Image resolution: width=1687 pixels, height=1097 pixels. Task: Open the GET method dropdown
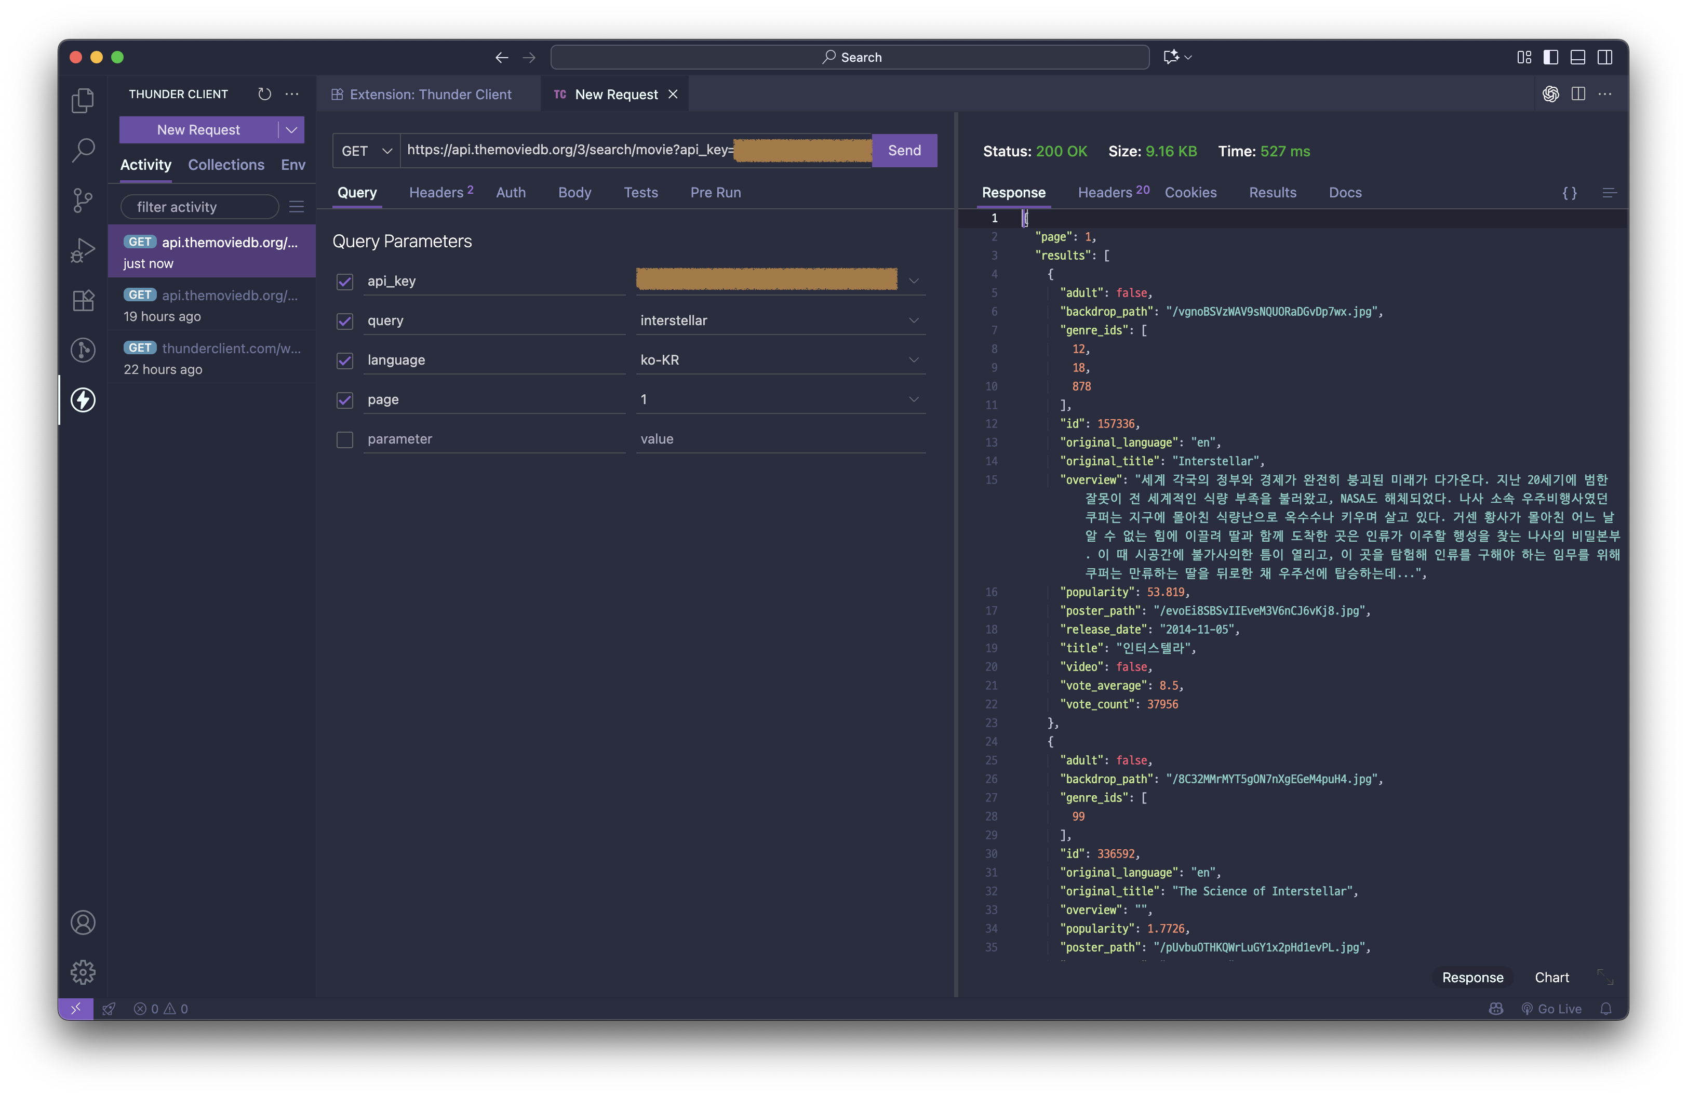coord(366,151)
